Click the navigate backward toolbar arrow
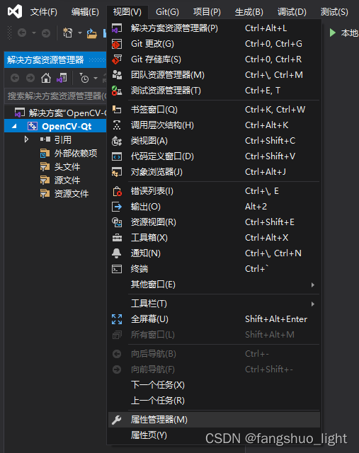Screen dimensions: 359x453 click(x=22, y=33)
